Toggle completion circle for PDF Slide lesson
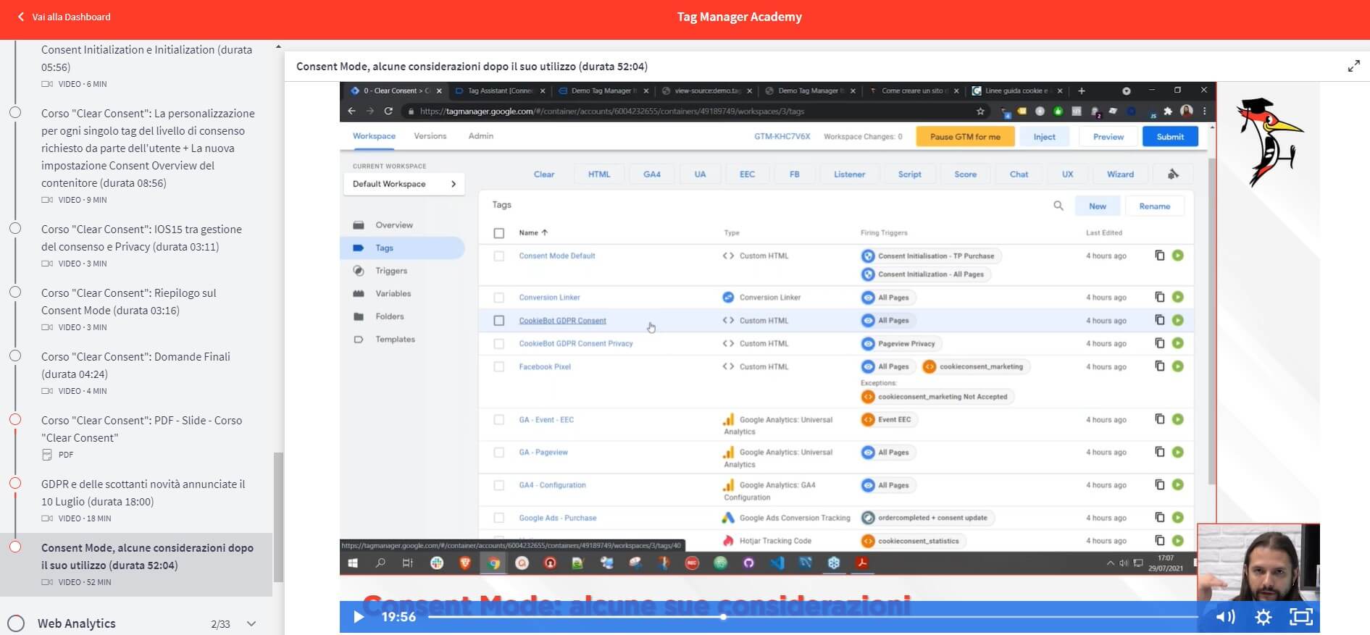This screenshot has height=635, width=1370. tap(14, 419)
